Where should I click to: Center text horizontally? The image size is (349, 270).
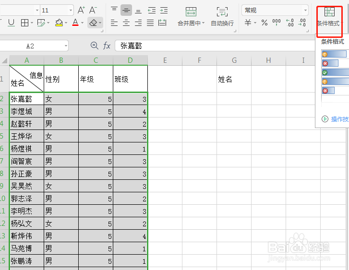[x=126, y=23]
